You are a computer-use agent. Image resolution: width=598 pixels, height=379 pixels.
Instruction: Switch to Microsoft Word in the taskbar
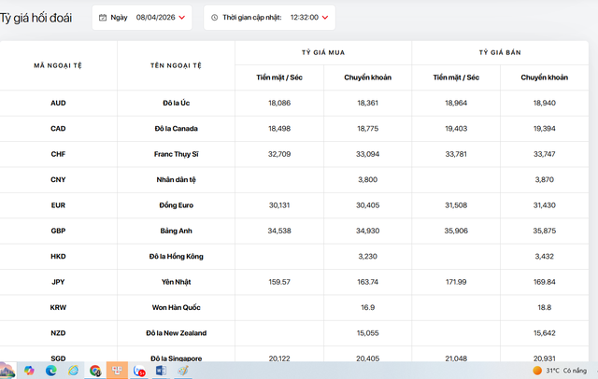coord(161,371)
